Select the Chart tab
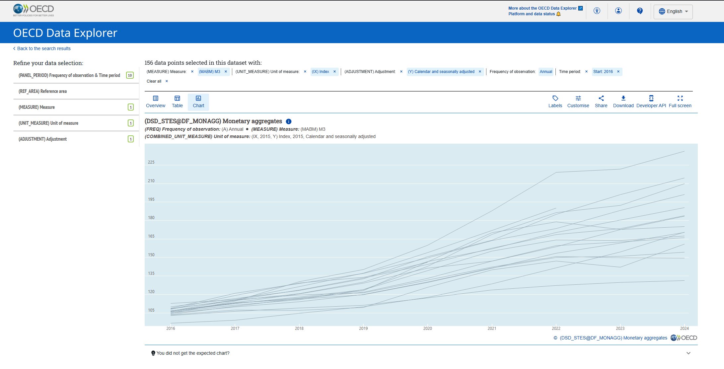This screenshot has height=369, width=724. pyautogui.click(x=198, y=102)
